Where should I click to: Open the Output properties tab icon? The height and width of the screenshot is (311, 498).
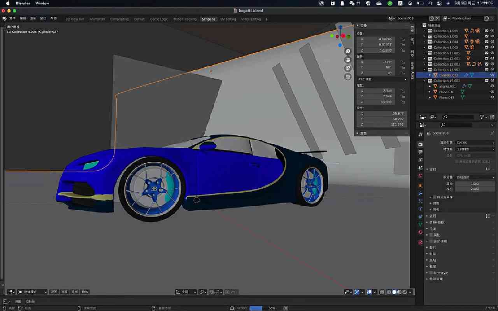pos(420,152)
